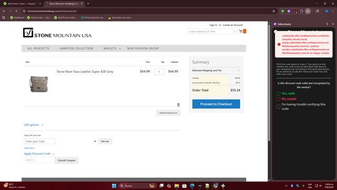Click the Check Status link
Screen dimensions: 337x190
pyautogui.click(x=29, y=148)
